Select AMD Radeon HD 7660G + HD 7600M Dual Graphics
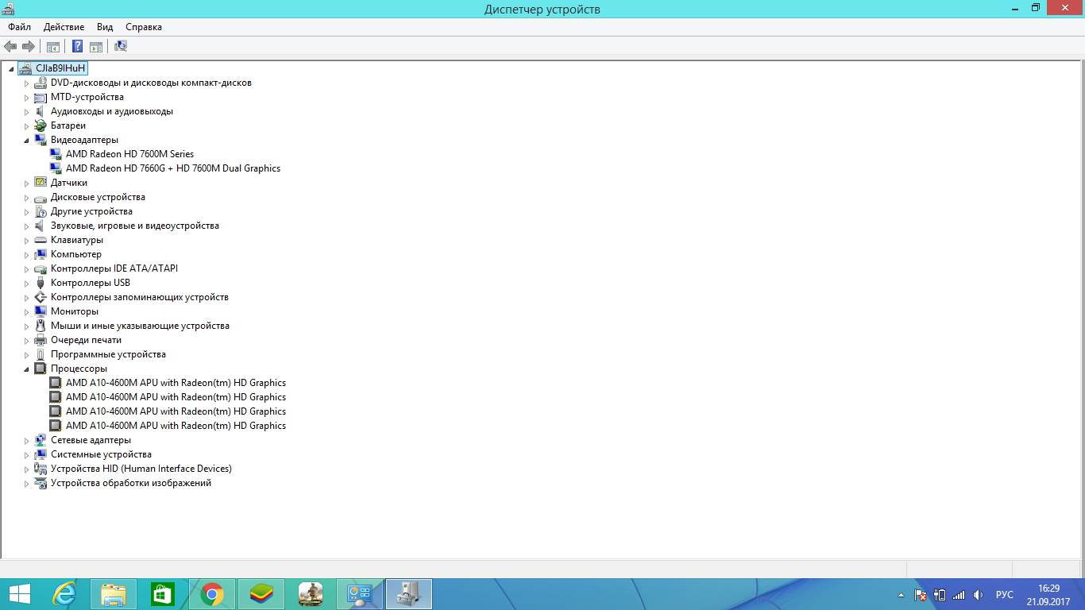 pyautogui.click(x=173, y=168)
